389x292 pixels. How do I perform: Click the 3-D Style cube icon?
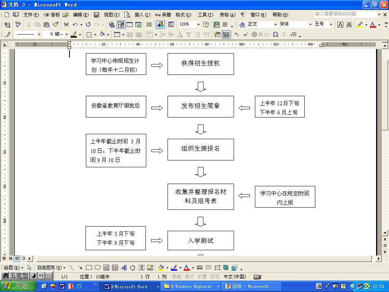pos(234,267)
